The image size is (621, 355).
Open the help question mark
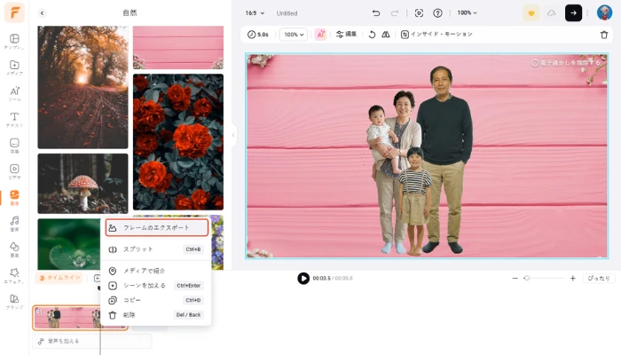coord(437,13)
